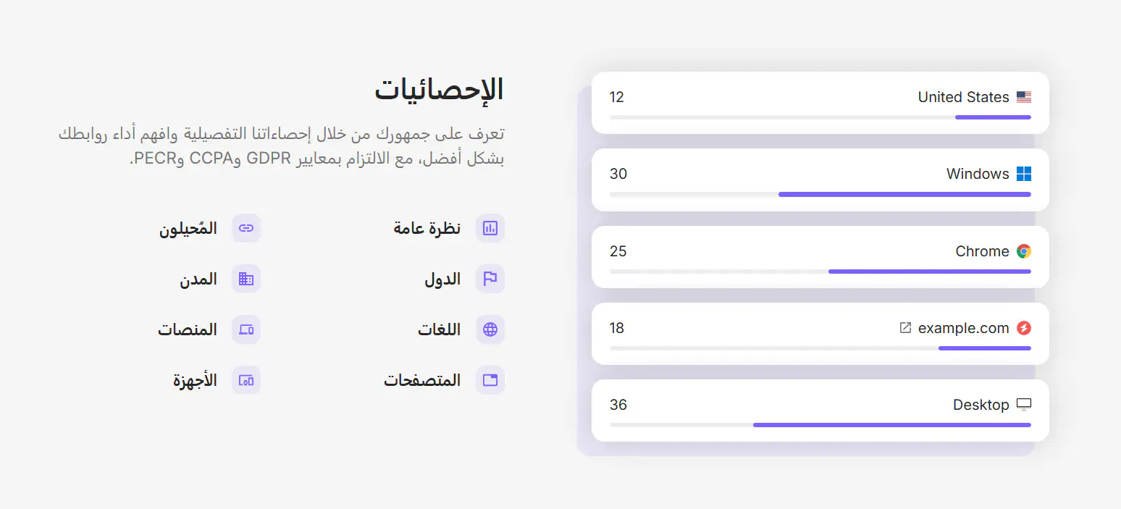Click the Desktop monitor icon
Viewport: 1121px width, 509px height.
click(x=1023, y=405)
